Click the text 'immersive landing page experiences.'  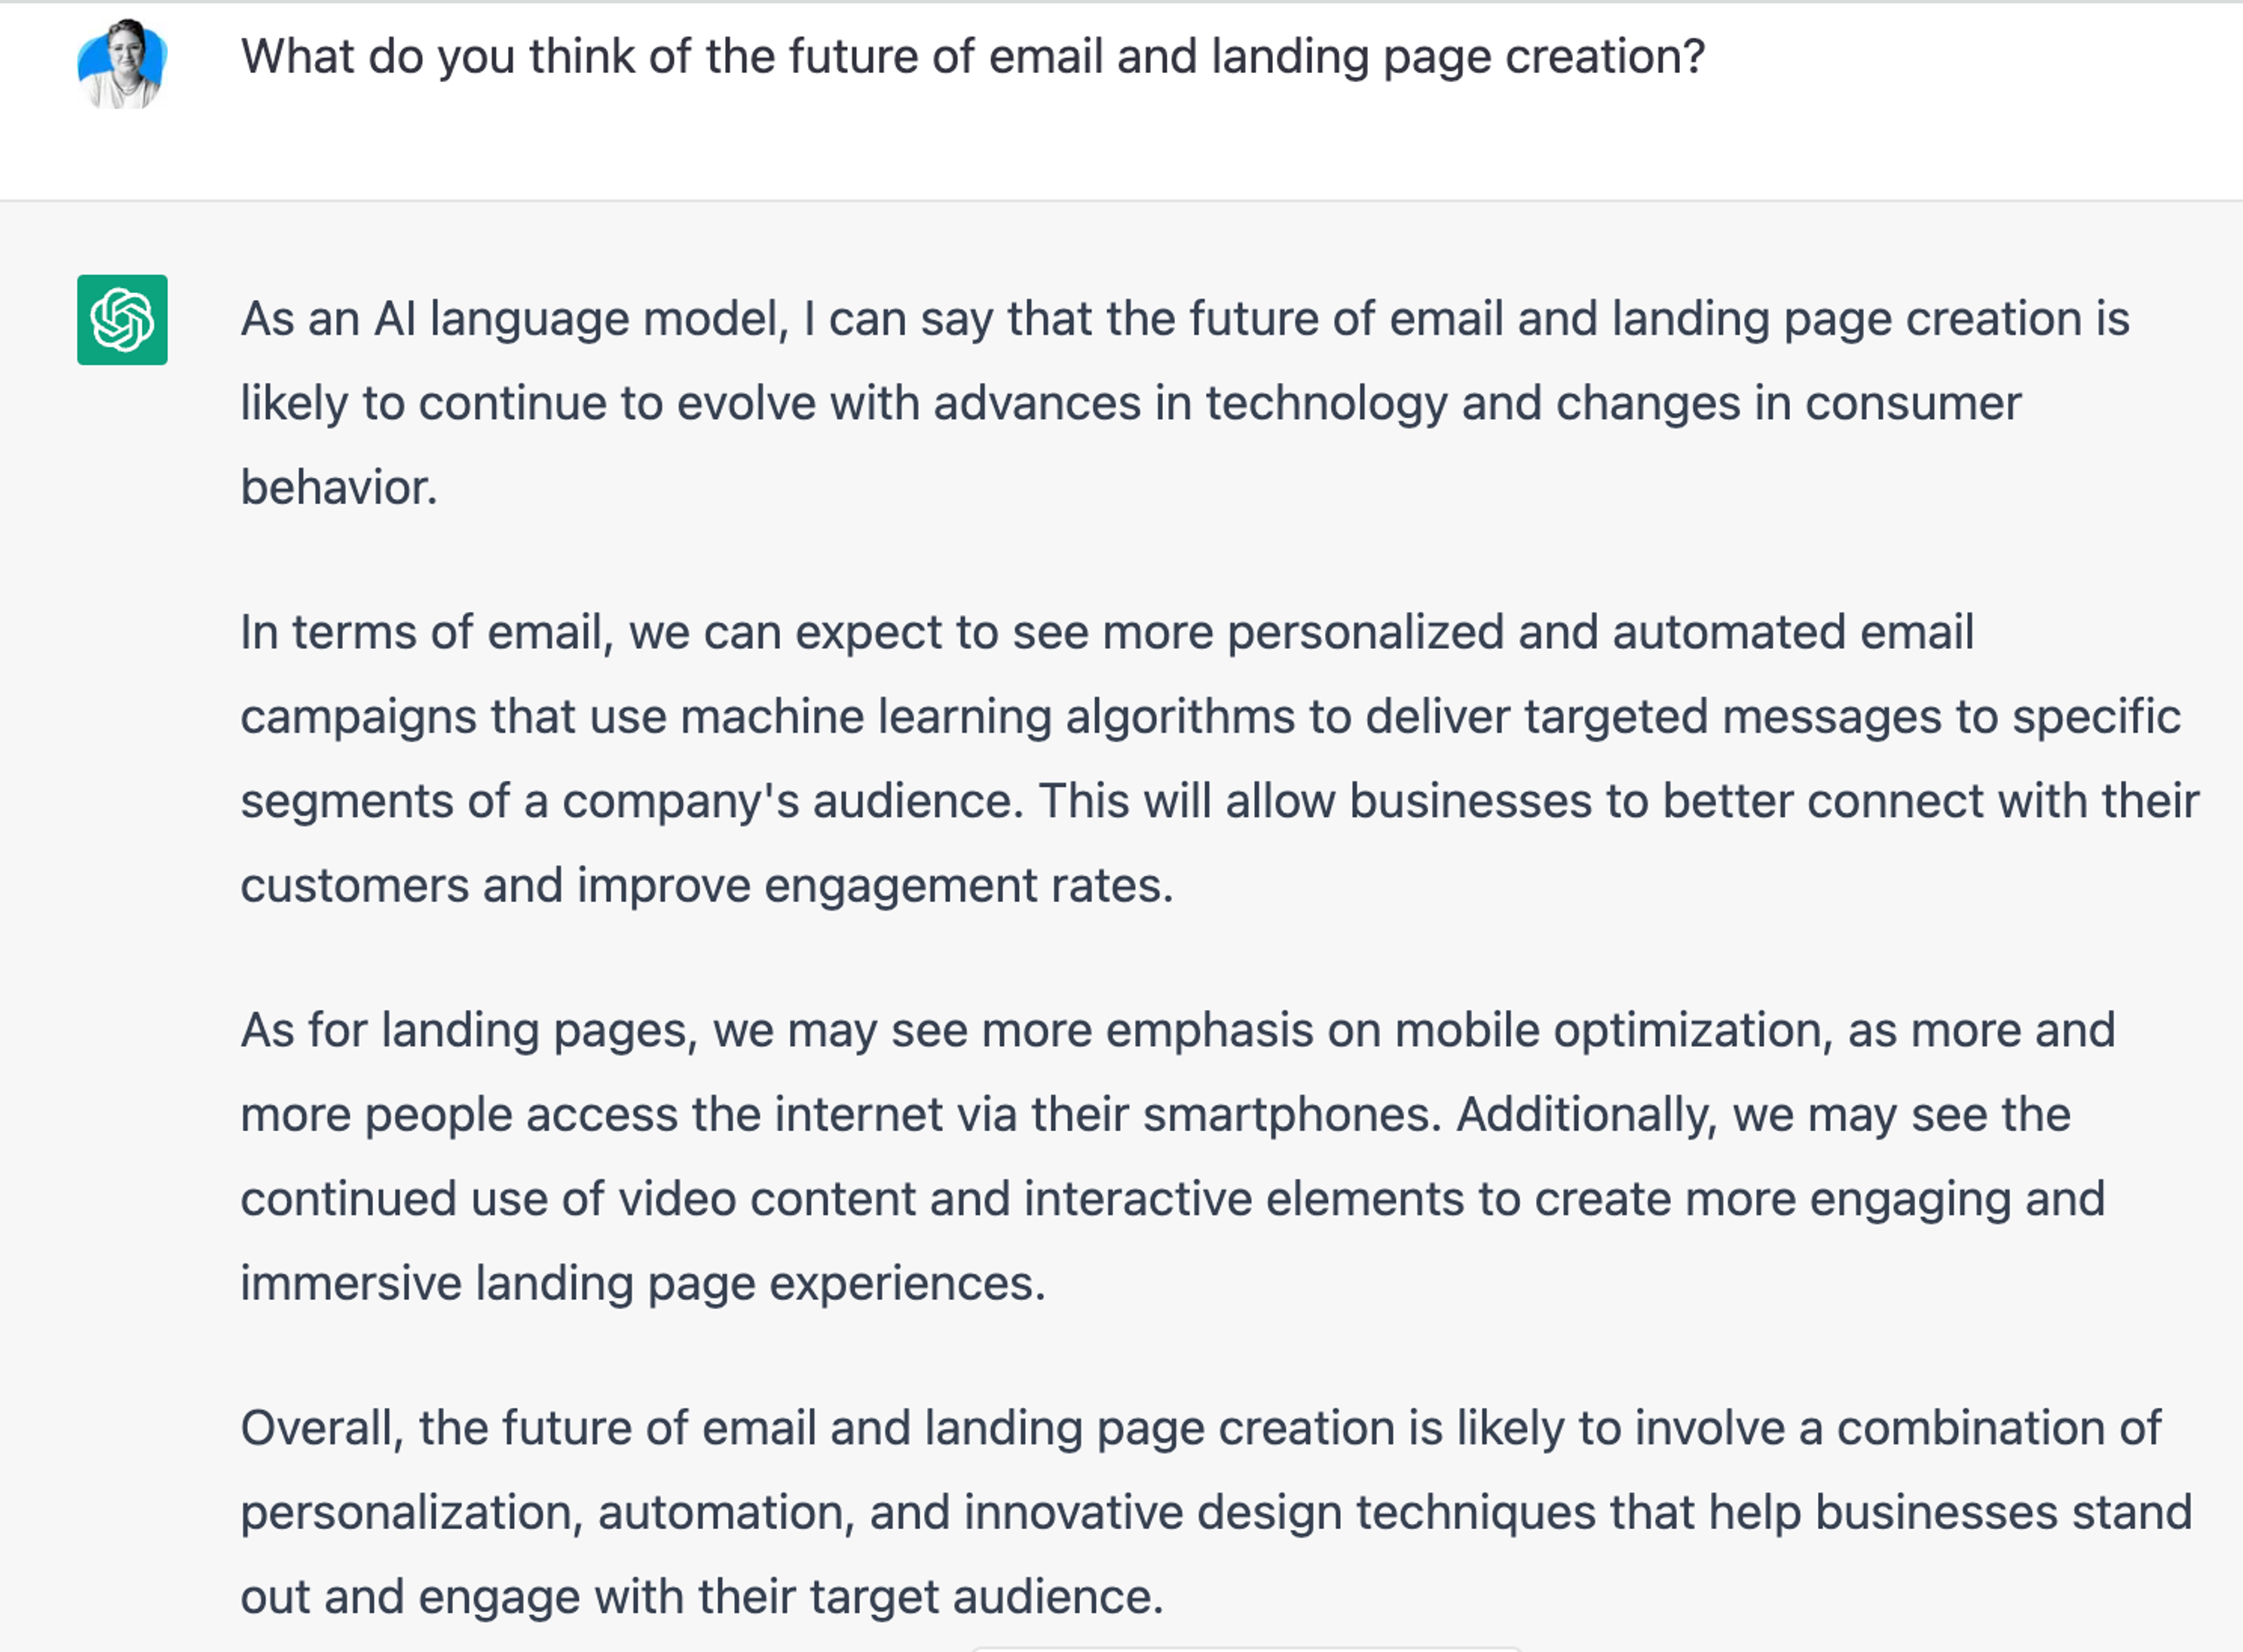click(x=642, y=1284)
